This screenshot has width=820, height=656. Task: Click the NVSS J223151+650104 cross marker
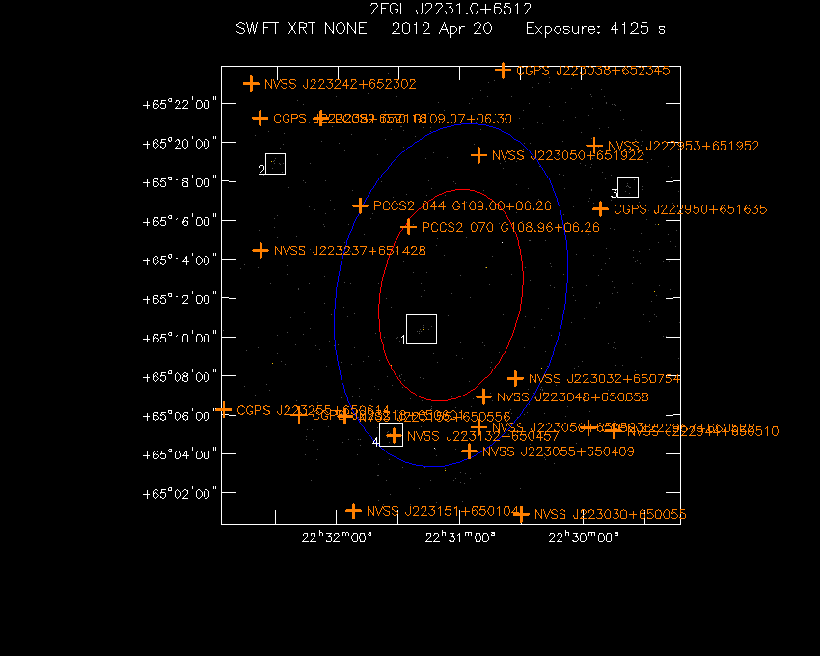[353, 511]
